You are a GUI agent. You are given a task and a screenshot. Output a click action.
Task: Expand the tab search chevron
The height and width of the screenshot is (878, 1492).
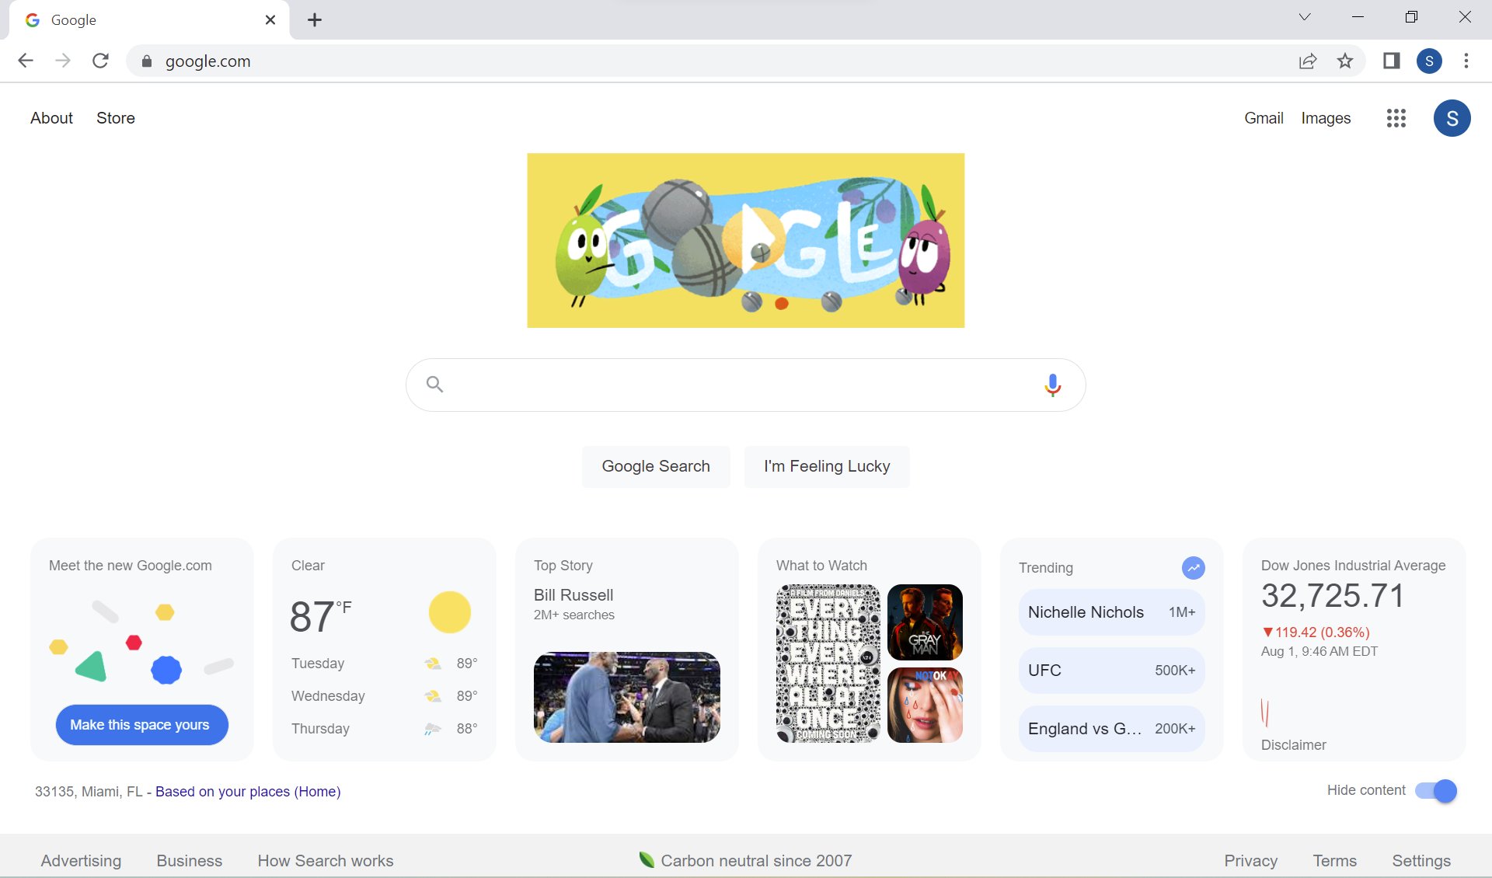pos(1305,17)
